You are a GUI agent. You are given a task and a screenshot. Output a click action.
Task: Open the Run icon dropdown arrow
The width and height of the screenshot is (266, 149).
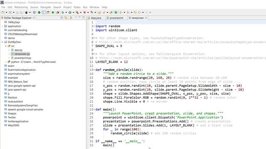pos(73,12)
